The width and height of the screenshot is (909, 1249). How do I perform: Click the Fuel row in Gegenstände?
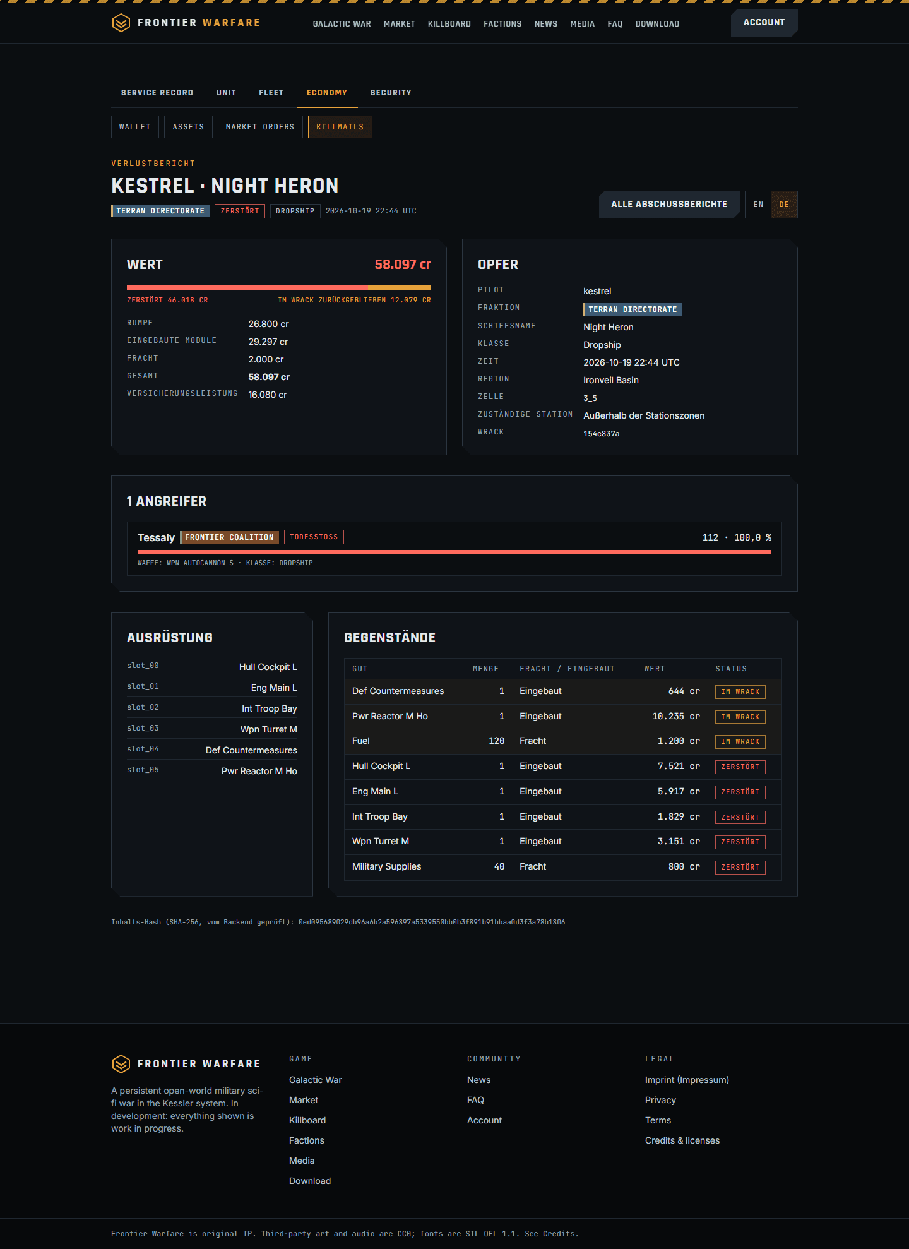click(x=563, y=741)
